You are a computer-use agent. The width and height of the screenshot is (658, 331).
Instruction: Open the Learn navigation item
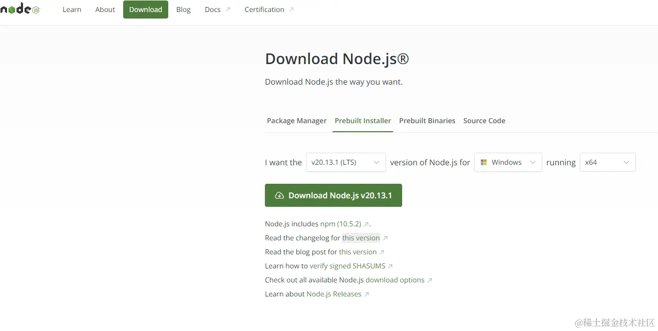tap(72, 10)
